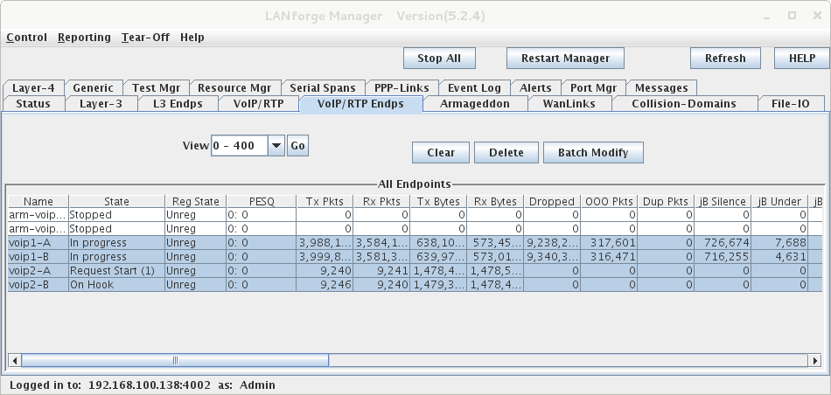831x395 pixels.
Task: Clear the selected endpoint counters
Action: 441,152
